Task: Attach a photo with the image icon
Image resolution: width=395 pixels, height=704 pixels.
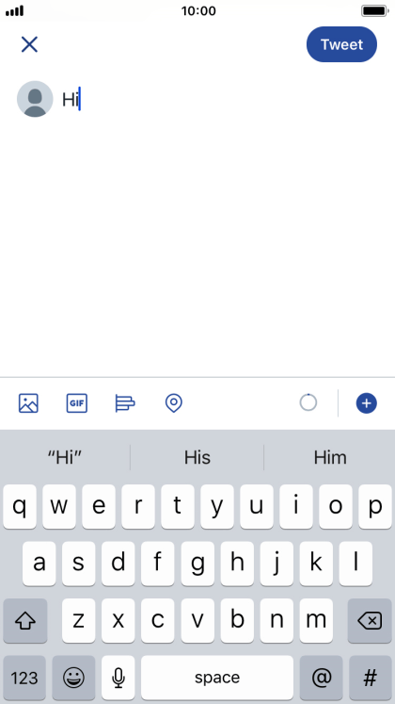Action: 28,402
